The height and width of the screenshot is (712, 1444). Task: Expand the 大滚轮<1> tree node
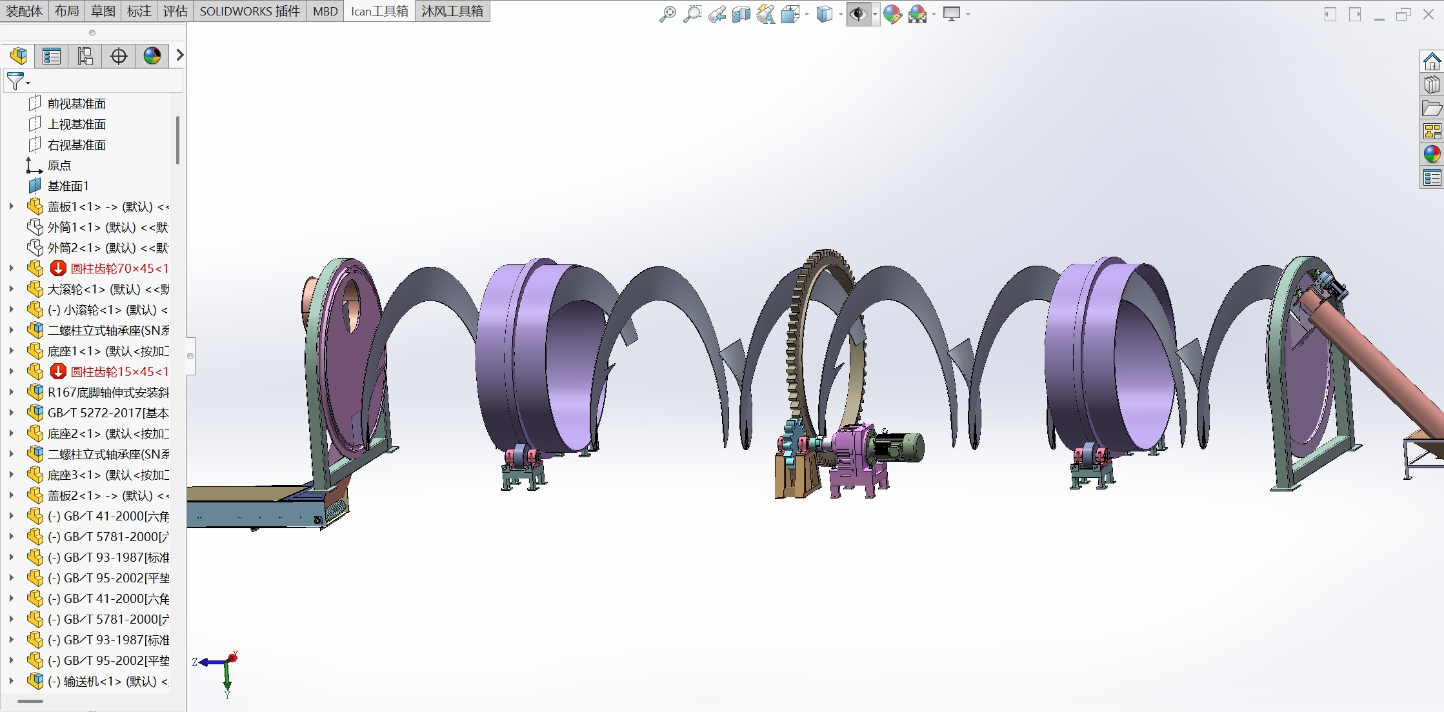(x=11, y=289)
